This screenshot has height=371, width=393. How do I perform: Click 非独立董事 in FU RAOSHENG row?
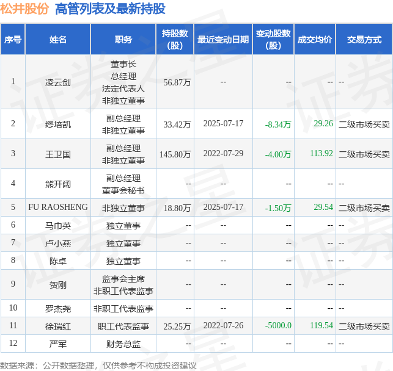[123, 208]
